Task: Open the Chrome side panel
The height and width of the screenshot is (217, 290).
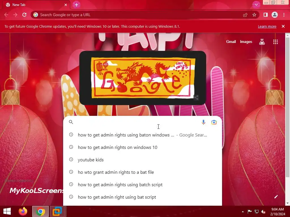Action: [266, 15]
